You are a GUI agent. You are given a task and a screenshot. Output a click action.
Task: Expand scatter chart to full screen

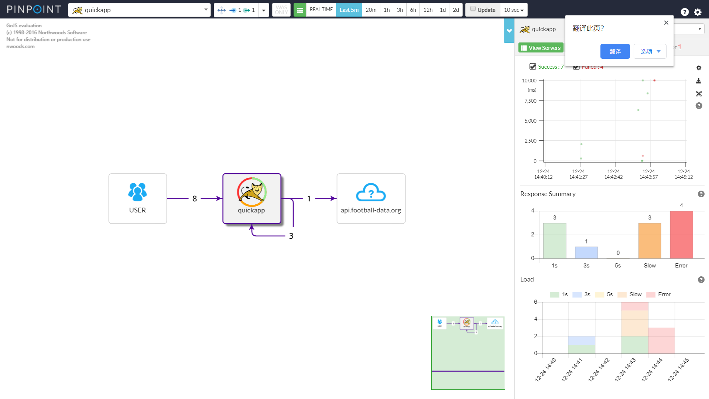[699, 93]
